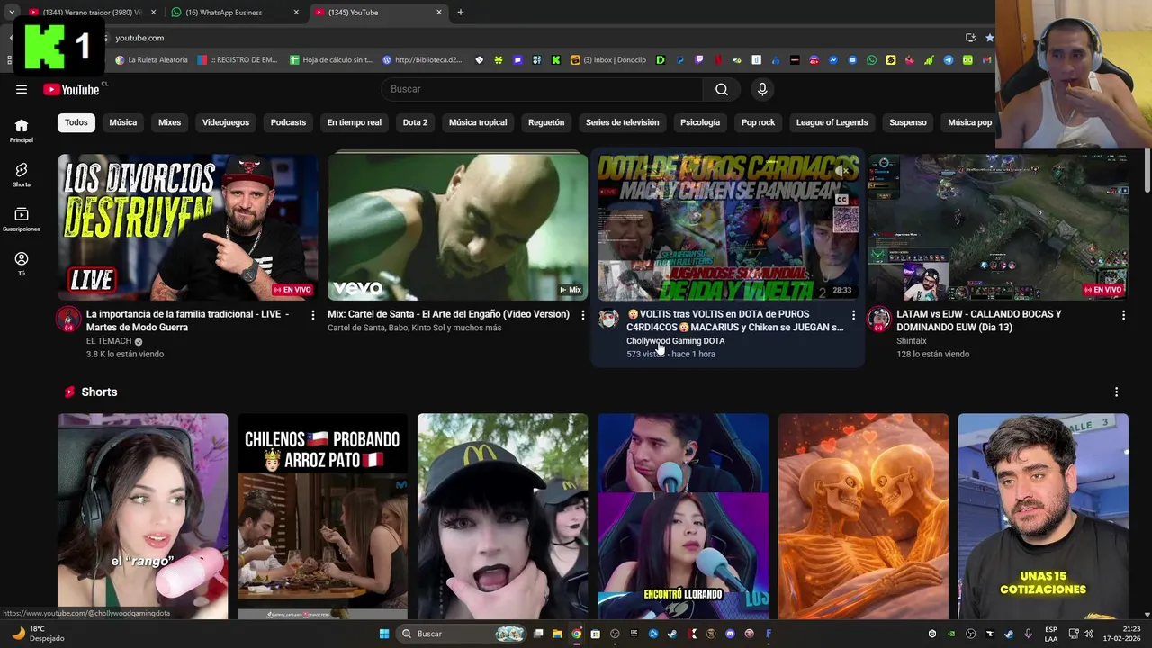The image size is (1152, 648).
Task: Click the Windows Start button
Action: pyautogui.click(x=384, y=634)
